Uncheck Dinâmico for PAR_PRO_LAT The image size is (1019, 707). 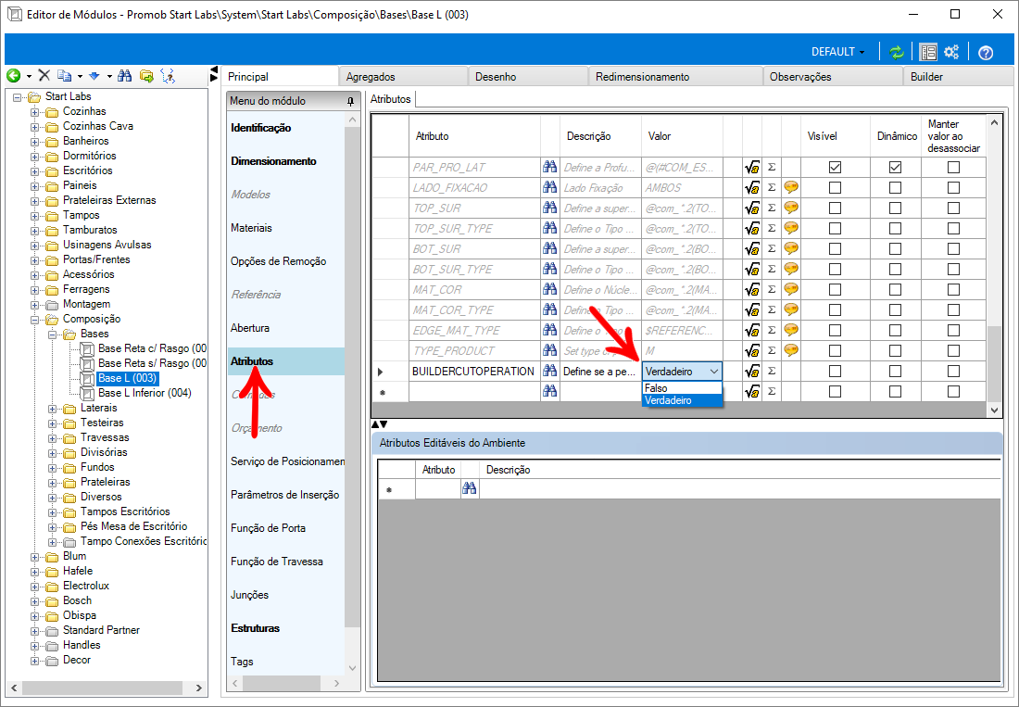pos(895,168)
